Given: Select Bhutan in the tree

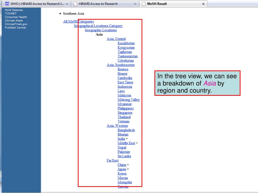Looking at the screenshot, I should point(123,134).
